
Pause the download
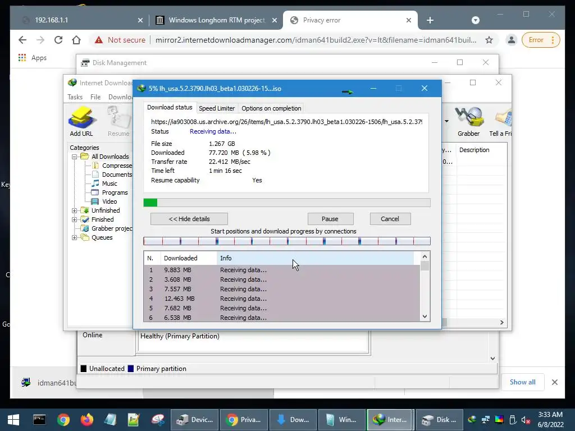pyautogui.click(x=330, y=219)
